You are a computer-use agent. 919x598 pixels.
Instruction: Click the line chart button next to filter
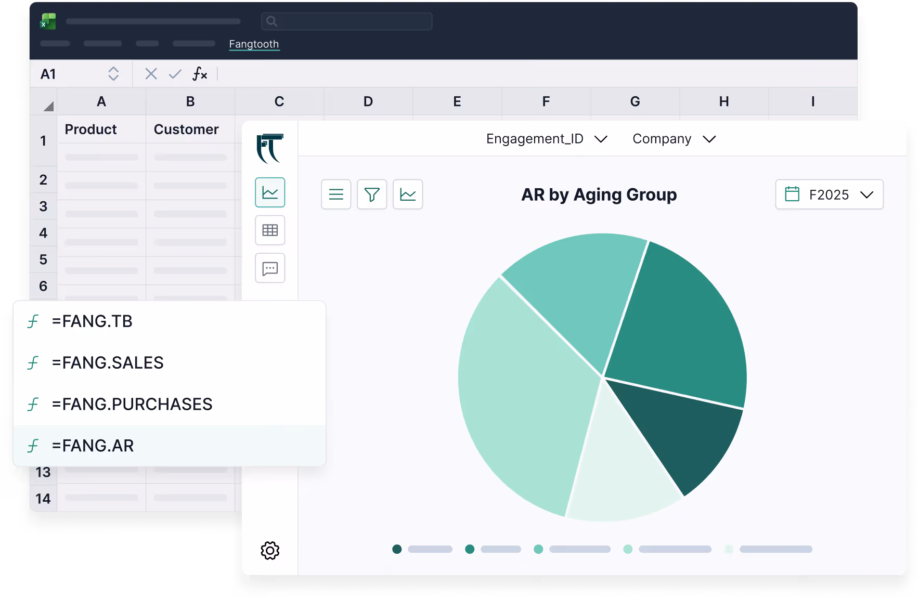point(408,194)
